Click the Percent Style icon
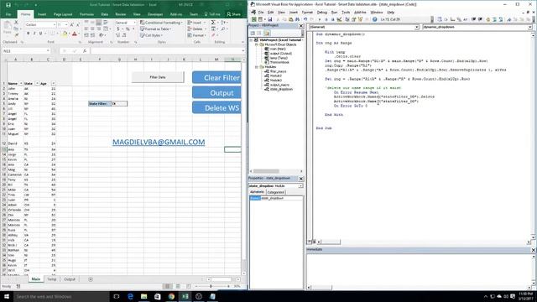Image resolution: width=537 pixels, height=302 pixels. [128, 29]
